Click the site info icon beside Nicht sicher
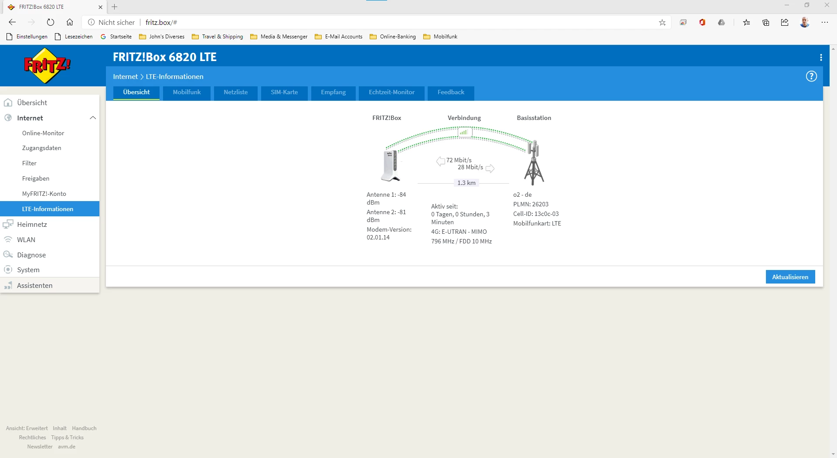 point(92,22)
